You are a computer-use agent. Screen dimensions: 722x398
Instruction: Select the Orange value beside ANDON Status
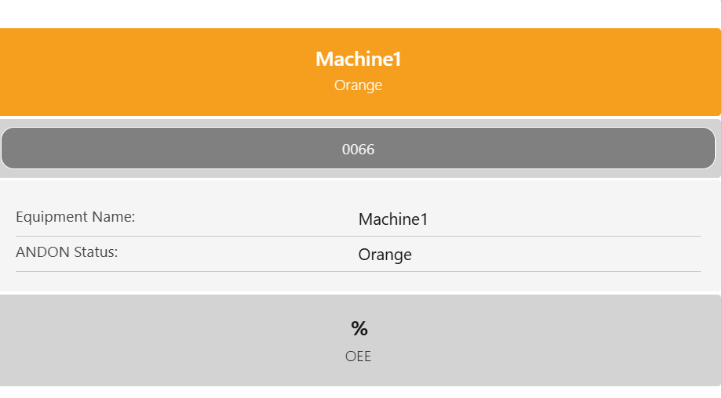pos(385,255)
